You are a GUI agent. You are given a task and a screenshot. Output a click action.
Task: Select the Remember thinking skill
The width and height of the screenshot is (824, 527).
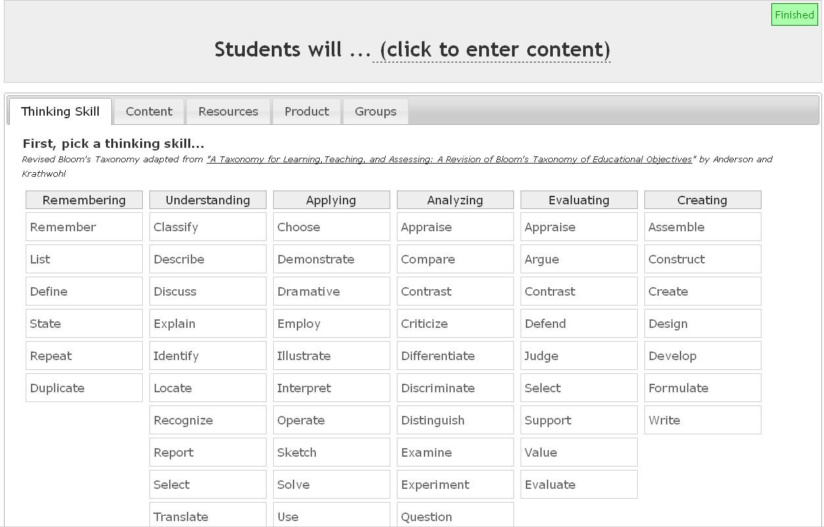point(84,226)
